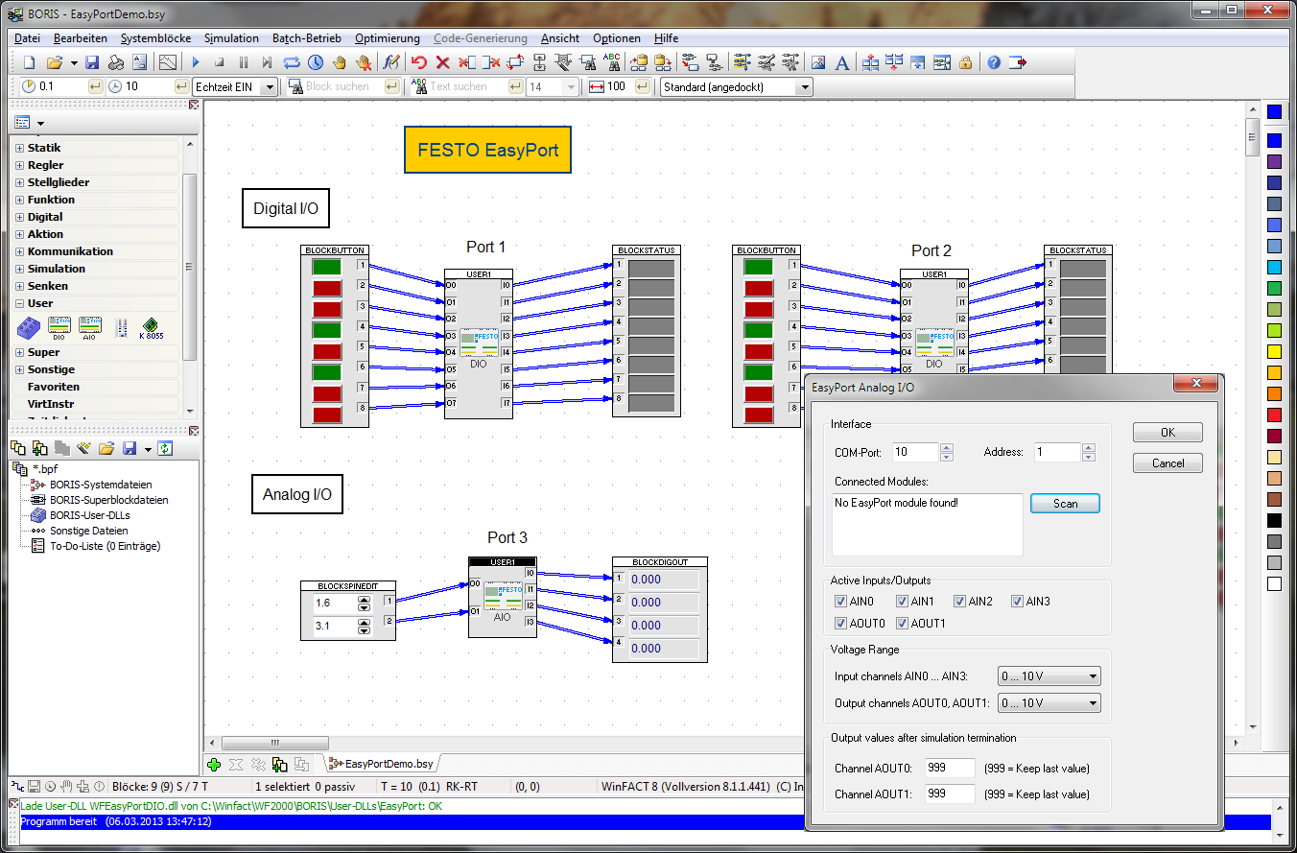Viewport: 1297px width, 853px height.
Task: Toggle the AOUT0 checkbox
Action: tap(841, 624)
